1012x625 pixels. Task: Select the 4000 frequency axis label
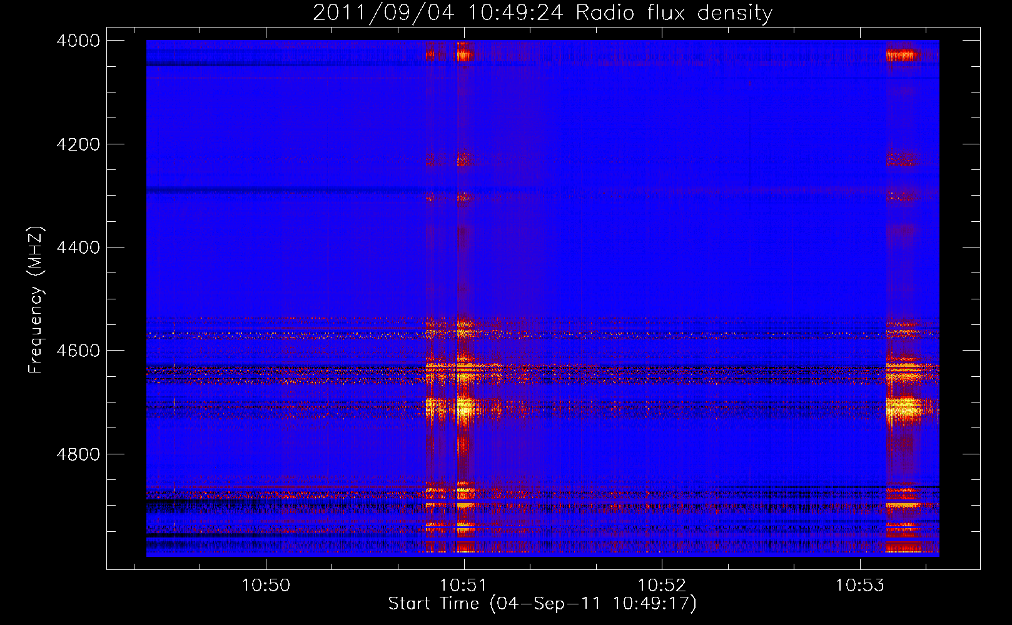click(78, 41)
